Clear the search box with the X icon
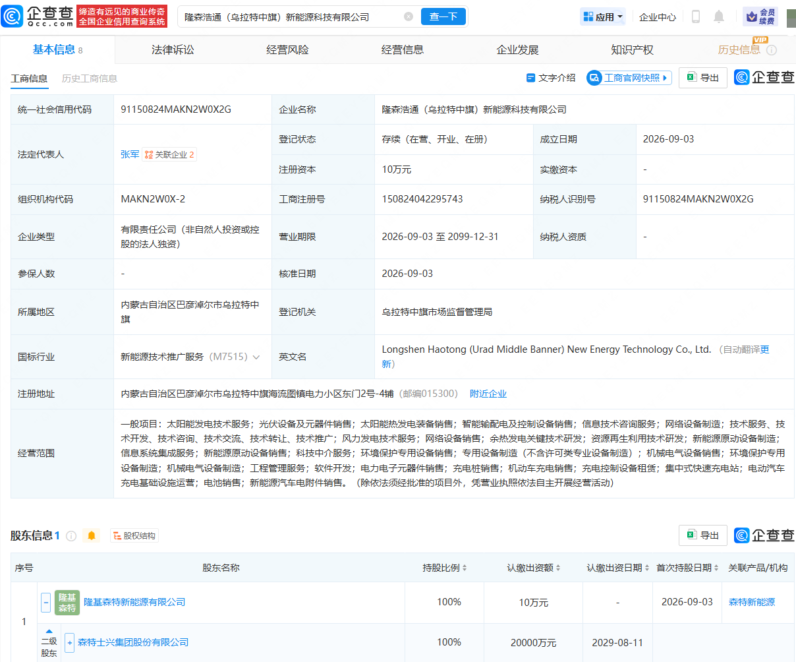This screenshot has width=796, height=662. 409,16
